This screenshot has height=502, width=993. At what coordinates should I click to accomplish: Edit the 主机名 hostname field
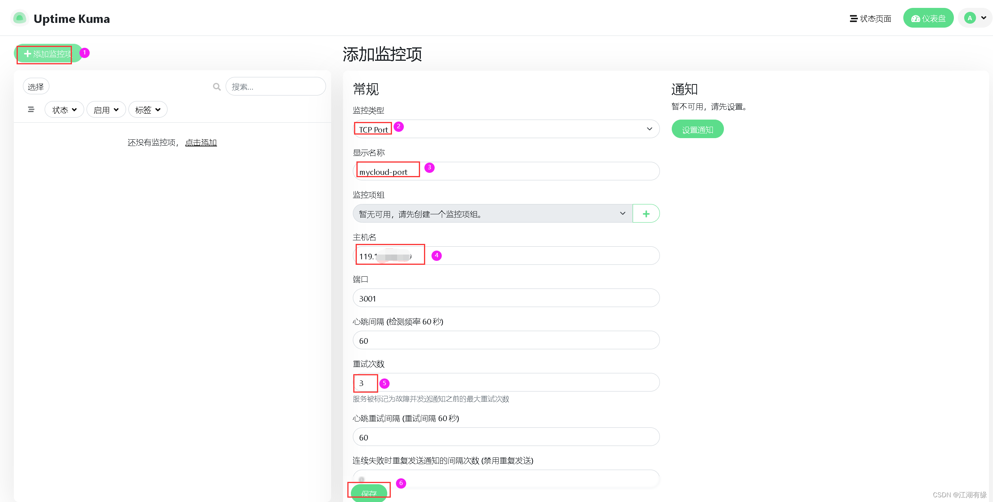tap(506, 256)
